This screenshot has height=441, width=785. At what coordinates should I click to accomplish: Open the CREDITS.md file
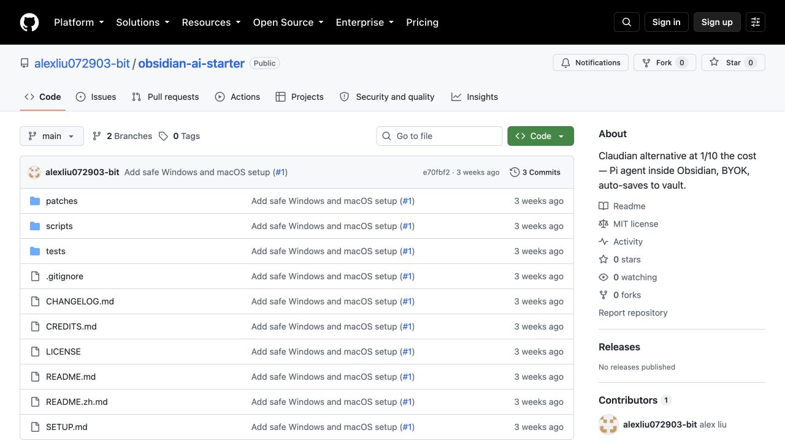pos(71,326)
